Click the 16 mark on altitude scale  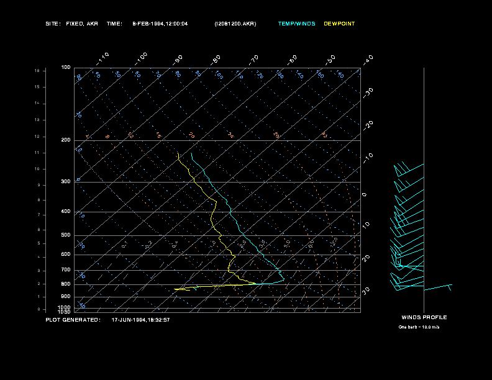point(37,71)
